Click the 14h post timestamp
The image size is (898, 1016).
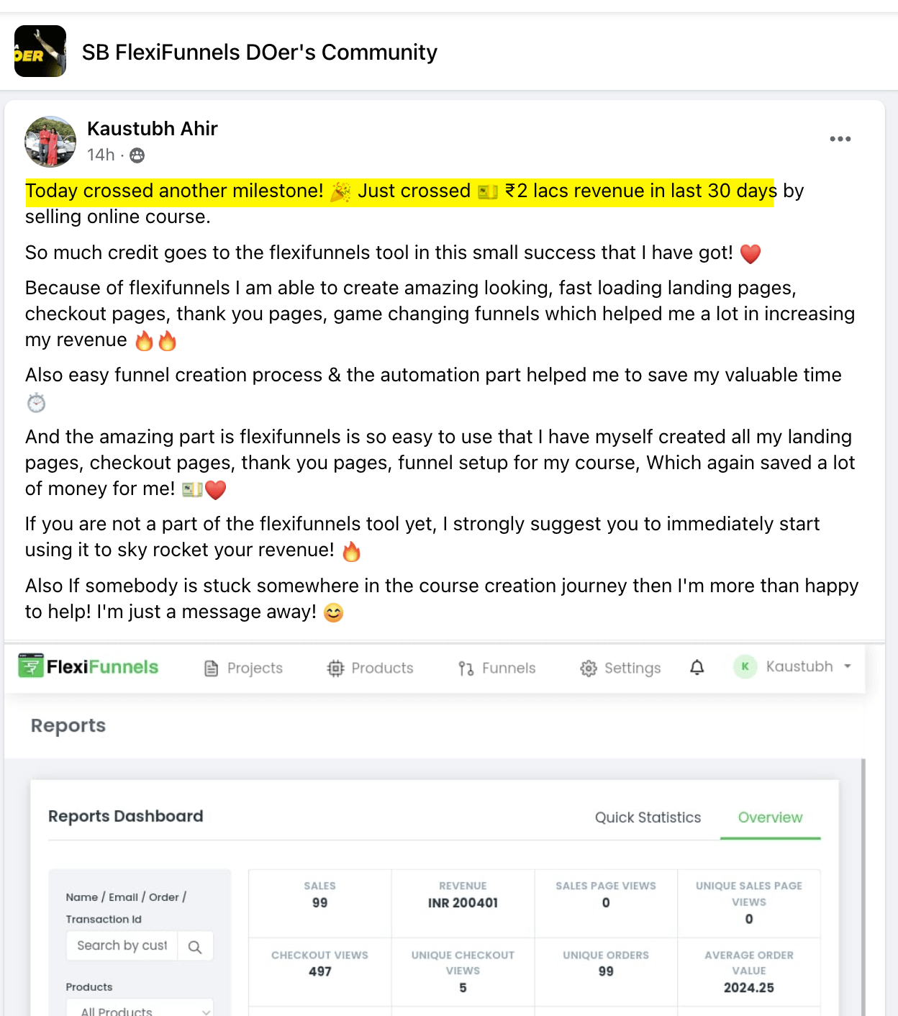pyautogui.click(x=101, y=155)
